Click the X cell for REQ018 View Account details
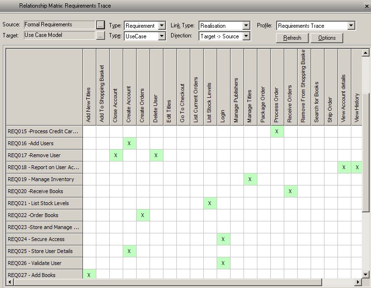Viewport: 371px width, 288px height. (x=344, y=167)
